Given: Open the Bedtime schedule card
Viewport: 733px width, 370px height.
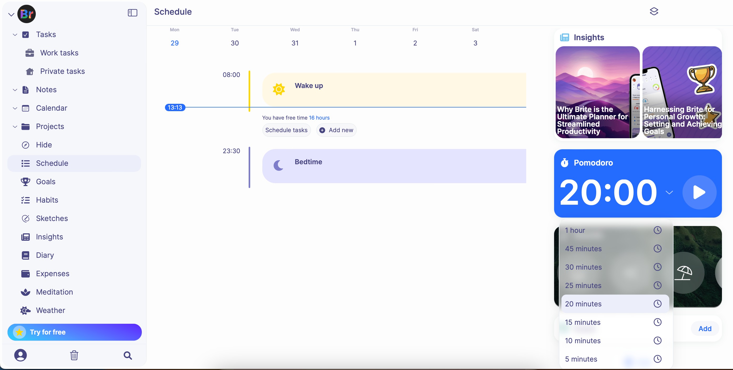Looking at the screenshot, I should pyautogui.click(x=394, y=166).
